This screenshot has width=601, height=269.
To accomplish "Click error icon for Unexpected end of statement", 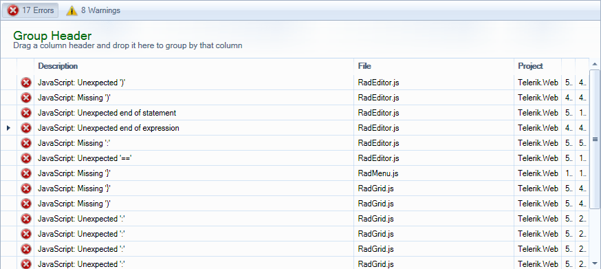I will coord(25,113).
